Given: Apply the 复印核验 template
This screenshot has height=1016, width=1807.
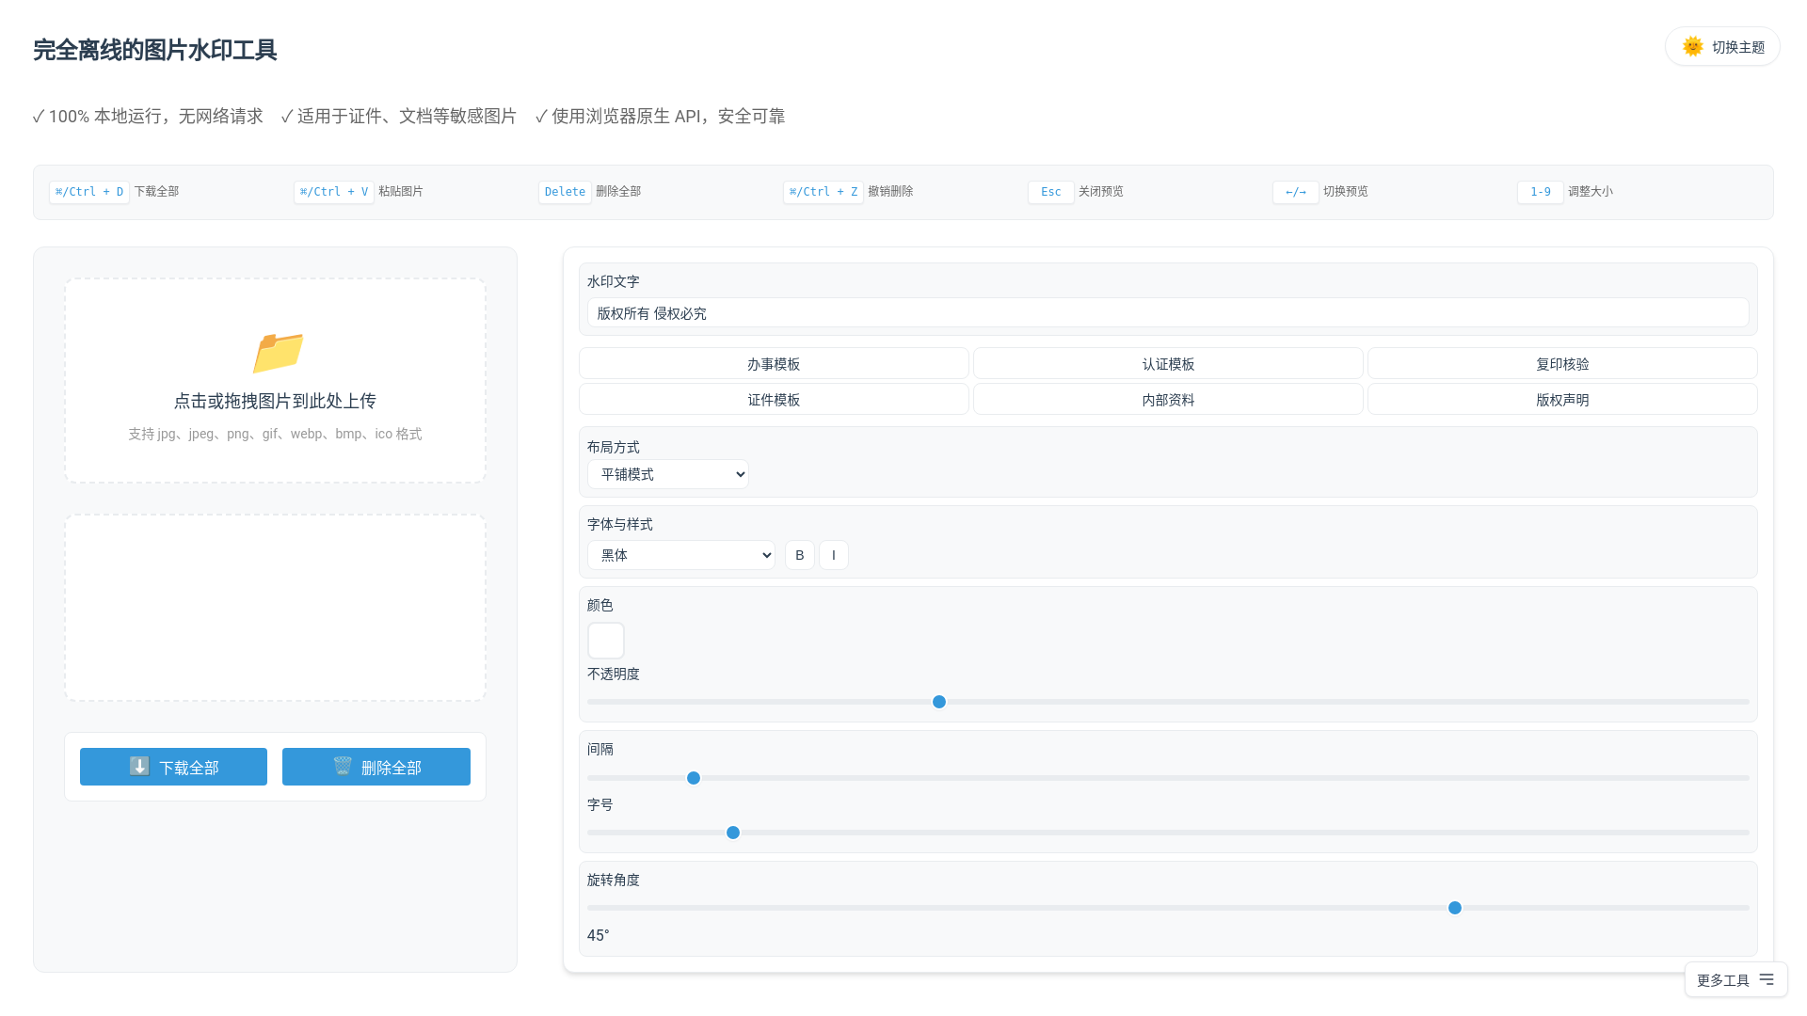Looking at the screenshot, I should [1562, 364].
